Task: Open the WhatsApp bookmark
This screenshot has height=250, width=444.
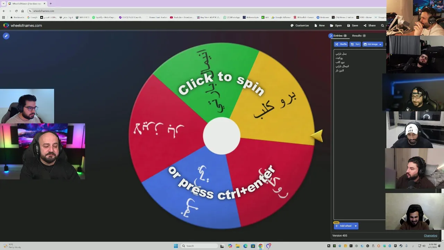Action: click(x=231, y=17)
